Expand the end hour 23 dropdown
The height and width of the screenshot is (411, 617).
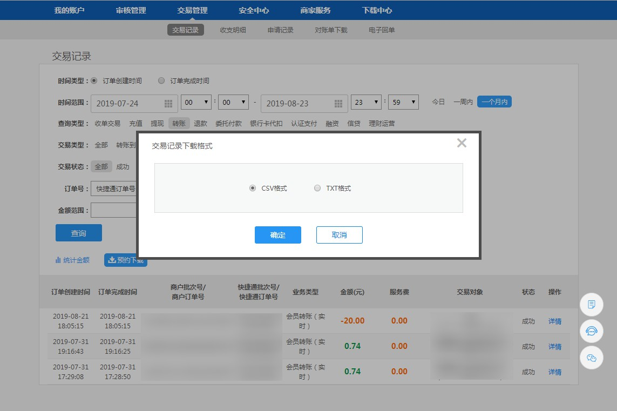coord(366,102)
